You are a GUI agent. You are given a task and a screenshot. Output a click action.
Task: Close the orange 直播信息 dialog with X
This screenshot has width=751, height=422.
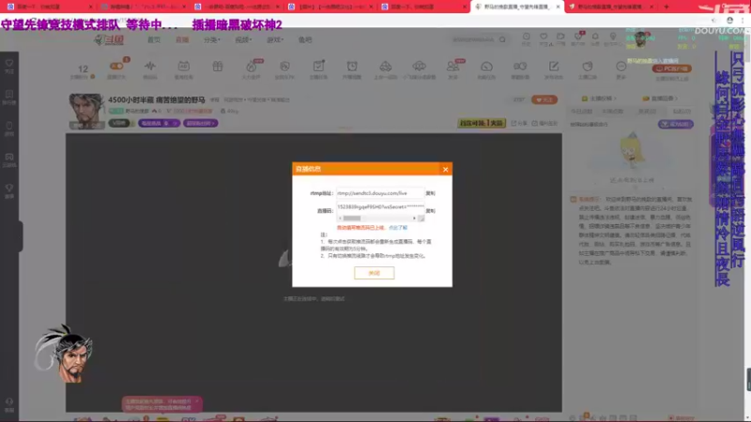[445, 170]
